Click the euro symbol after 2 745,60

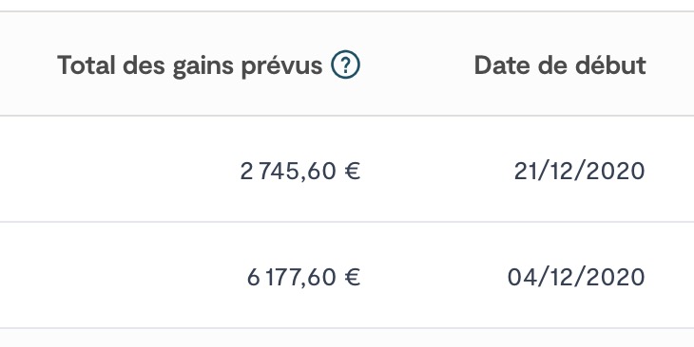pos(353,171)
